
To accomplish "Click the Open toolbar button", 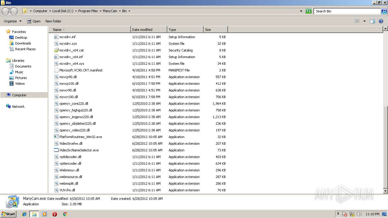I will (x=34, y=21).
